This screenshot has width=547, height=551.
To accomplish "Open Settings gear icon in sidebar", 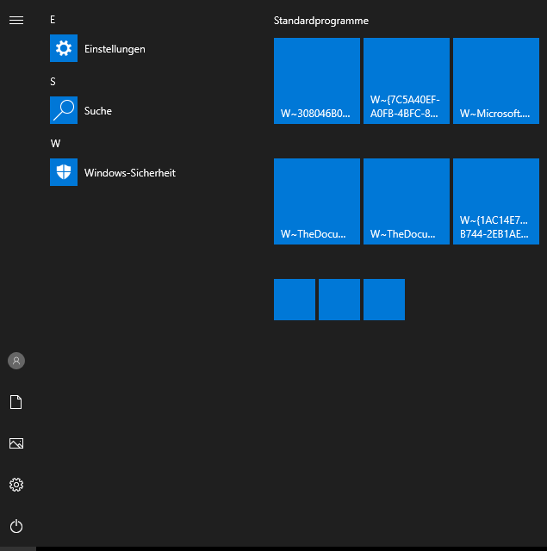I will [16, 485].
